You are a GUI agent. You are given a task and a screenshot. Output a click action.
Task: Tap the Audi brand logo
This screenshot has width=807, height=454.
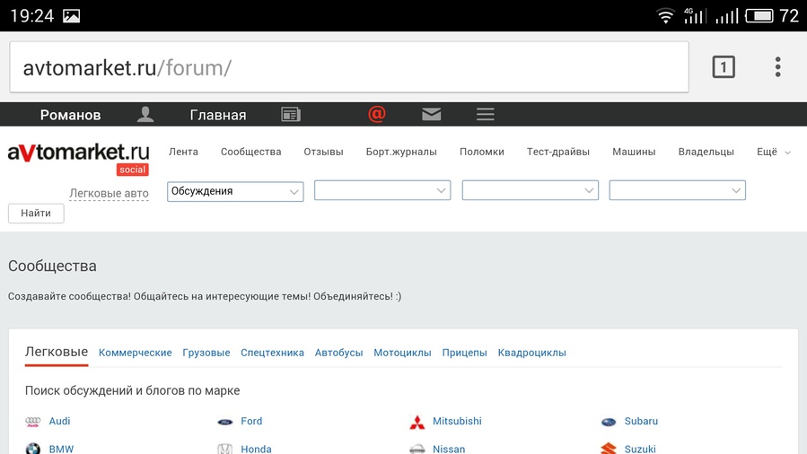(x=33, y=422)
